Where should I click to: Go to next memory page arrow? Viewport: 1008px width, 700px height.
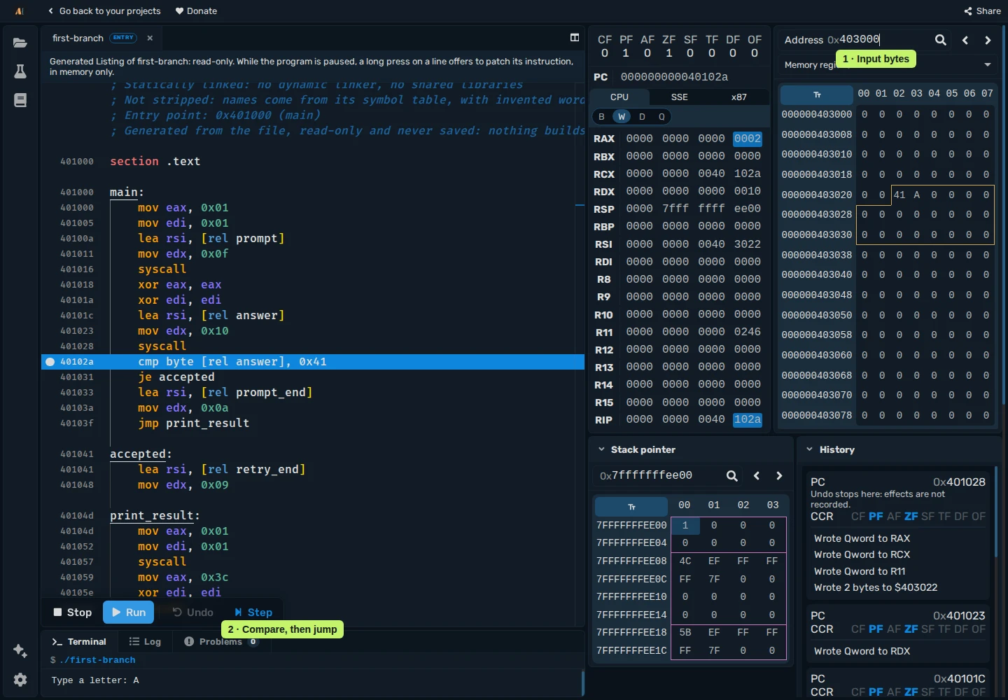coord(988,40)
